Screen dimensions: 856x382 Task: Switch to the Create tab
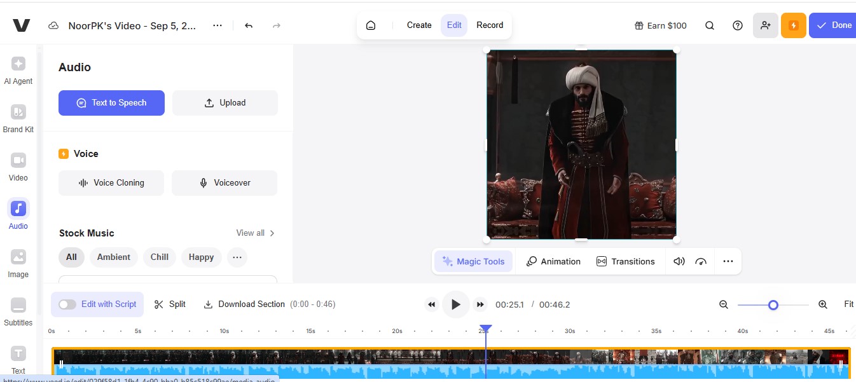coord(418,25)
